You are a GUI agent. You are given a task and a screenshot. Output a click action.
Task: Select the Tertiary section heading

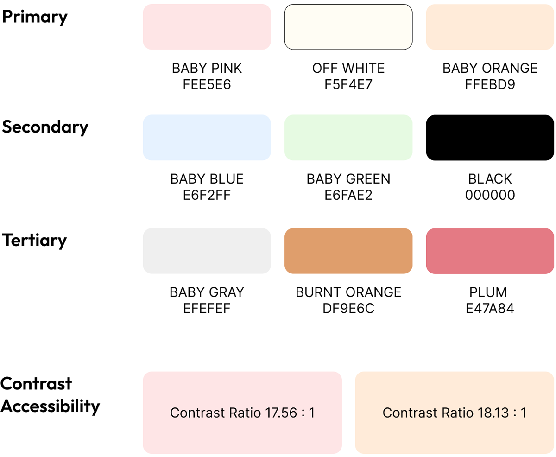[34, 241]
